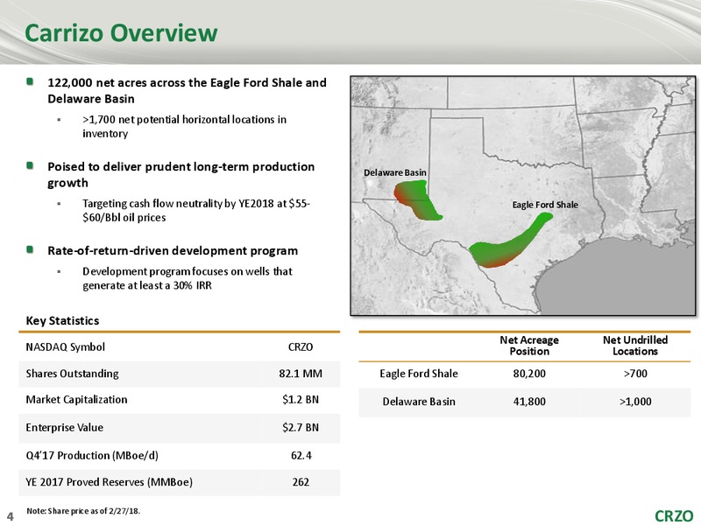Click the page number 4
This screenshot has height=525, width=701.
point(11,516)
